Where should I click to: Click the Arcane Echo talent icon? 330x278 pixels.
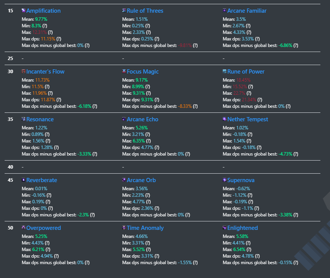click(124, 119)
